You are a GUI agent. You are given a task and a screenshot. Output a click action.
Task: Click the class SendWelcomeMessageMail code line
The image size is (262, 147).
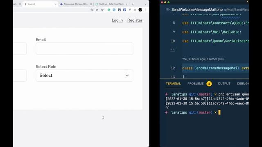[x=215, y=68]
